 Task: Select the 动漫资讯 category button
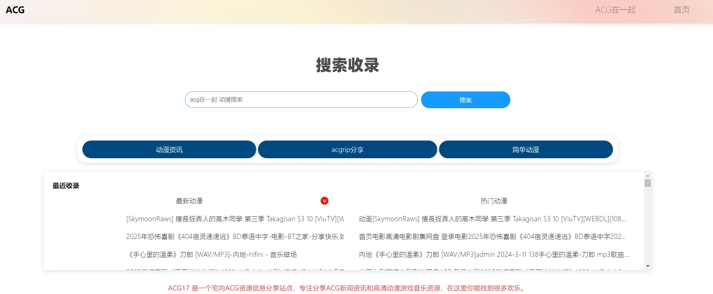click(169, 150)
